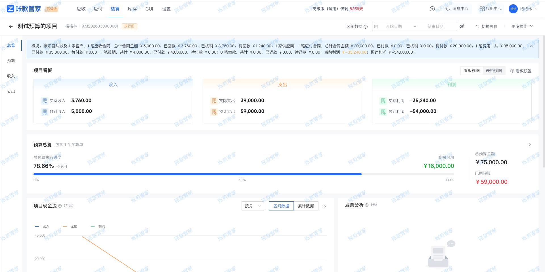This screenshot has width=545, height=272.
Task: Click help icon next to 项目现金流
Action: click(60, 206)
